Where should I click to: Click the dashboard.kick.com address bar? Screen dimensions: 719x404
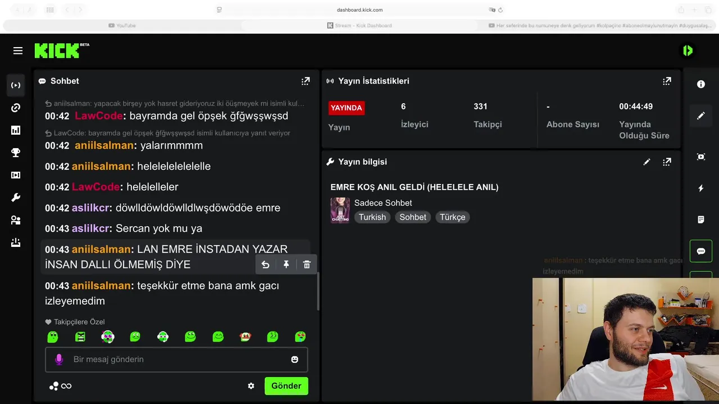pos(359,10)
